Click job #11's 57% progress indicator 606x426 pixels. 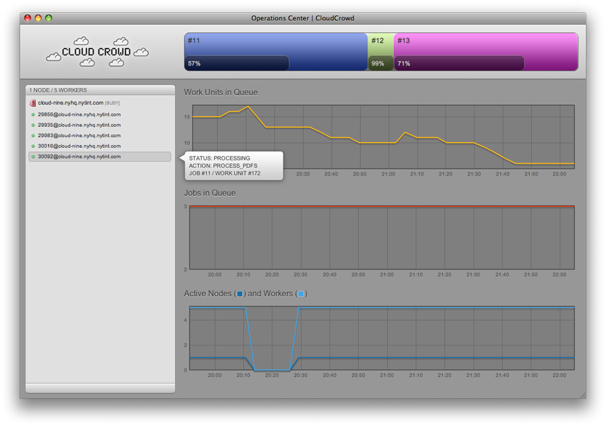(x=237, y=63)
